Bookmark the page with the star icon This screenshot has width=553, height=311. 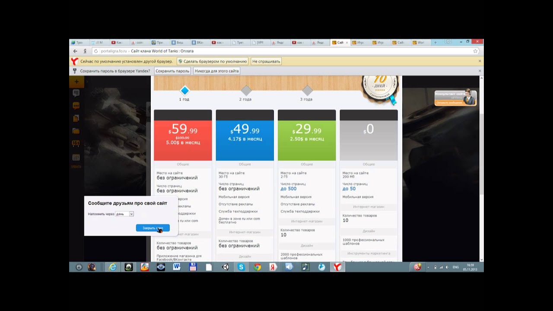(x=475, y=51)
